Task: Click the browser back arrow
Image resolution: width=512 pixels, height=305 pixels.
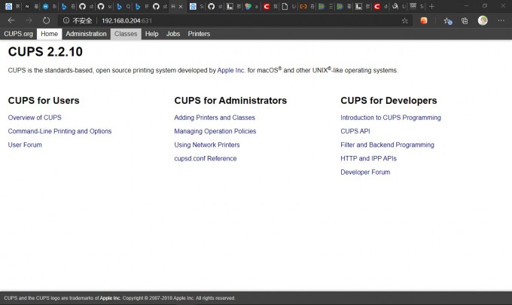Action: coord(11,20)
